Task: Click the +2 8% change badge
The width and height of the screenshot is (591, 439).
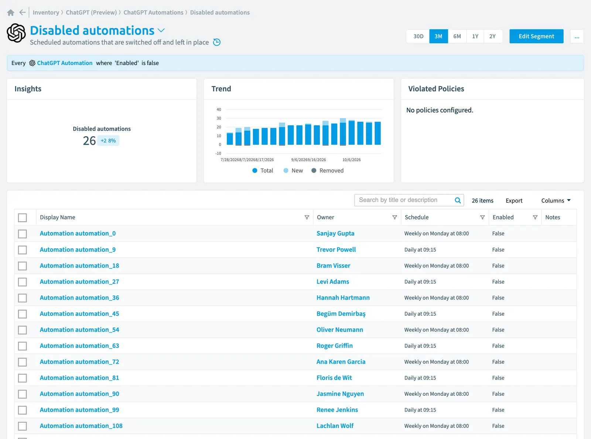Action: coord(108,141)
